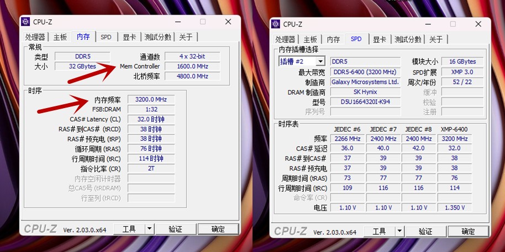This screenshot has height=252, width=505.
Task: Click the D5U1664320I-K94 model field
Action: coord(365,102)
